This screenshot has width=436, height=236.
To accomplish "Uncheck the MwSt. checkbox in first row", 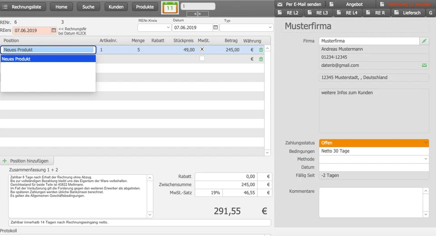I will (202, 49).
